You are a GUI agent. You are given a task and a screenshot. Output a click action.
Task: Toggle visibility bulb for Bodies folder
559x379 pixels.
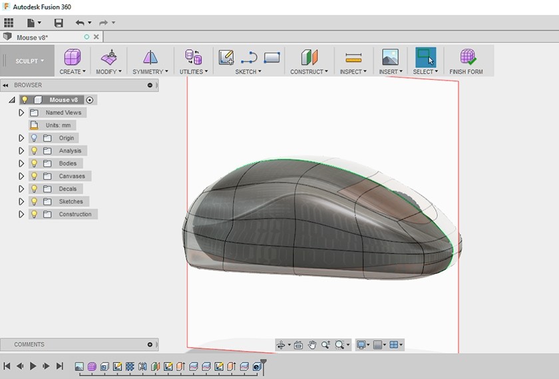[34, 164]
